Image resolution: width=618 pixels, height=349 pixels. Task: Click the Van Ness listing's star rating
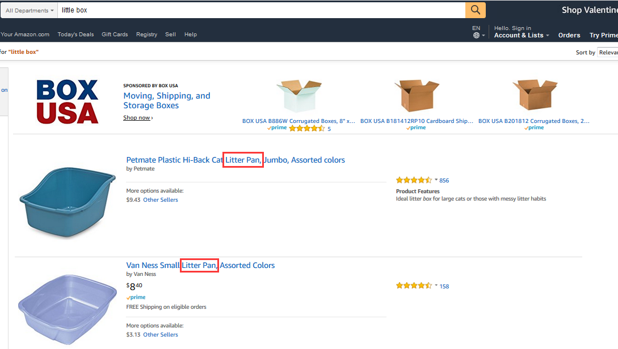point(414,286)
